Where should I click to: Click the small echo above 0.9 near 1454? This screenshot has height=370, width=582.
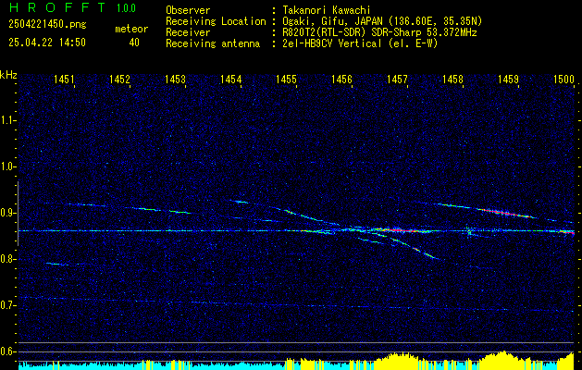240,202
